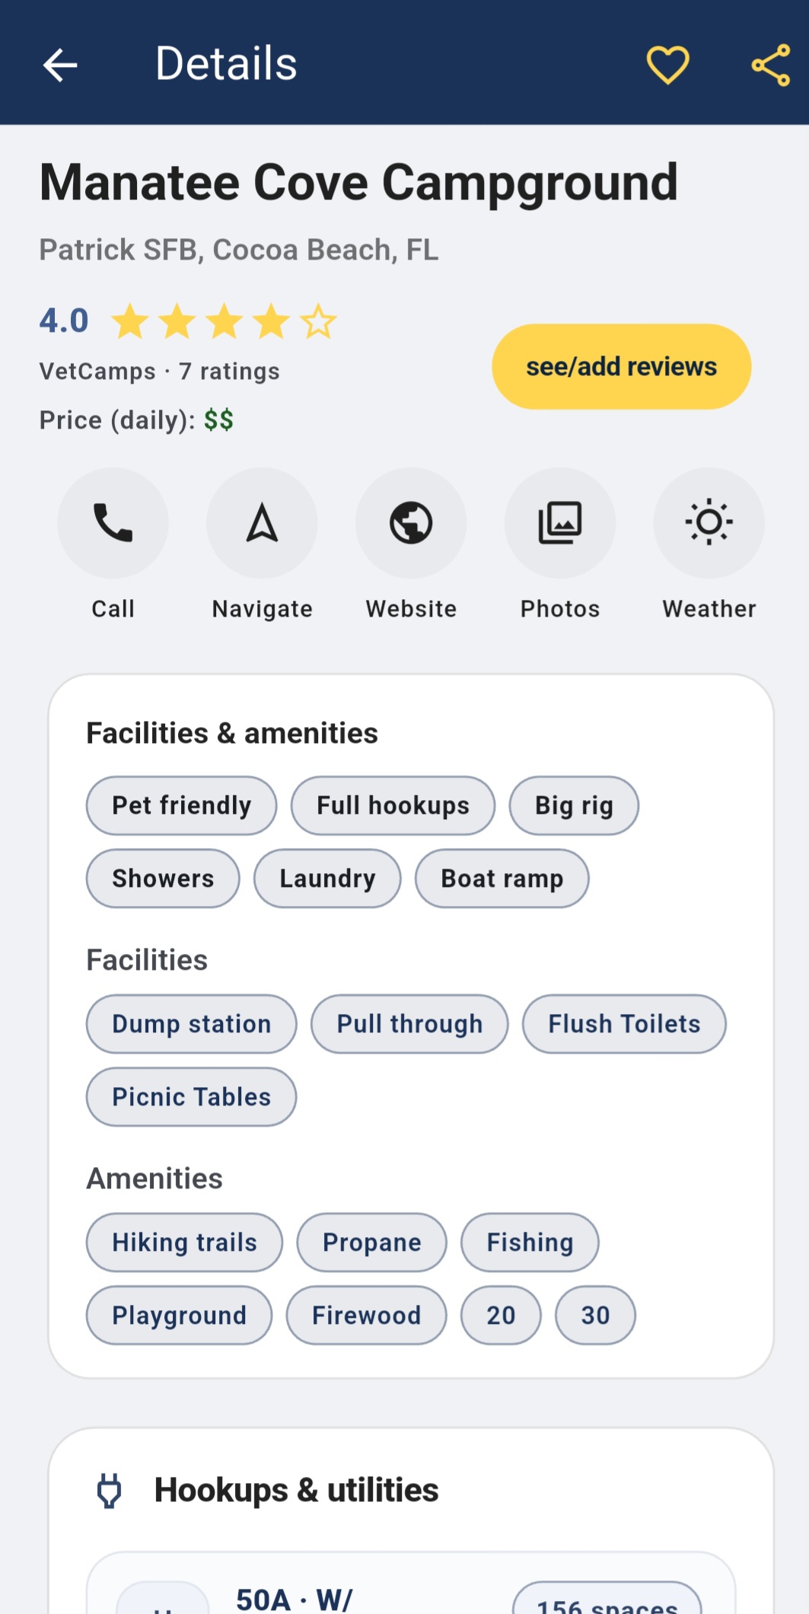Tap the back arrow icon
The width and height of the screenshot is (809, 1614).
click(60, 65)
